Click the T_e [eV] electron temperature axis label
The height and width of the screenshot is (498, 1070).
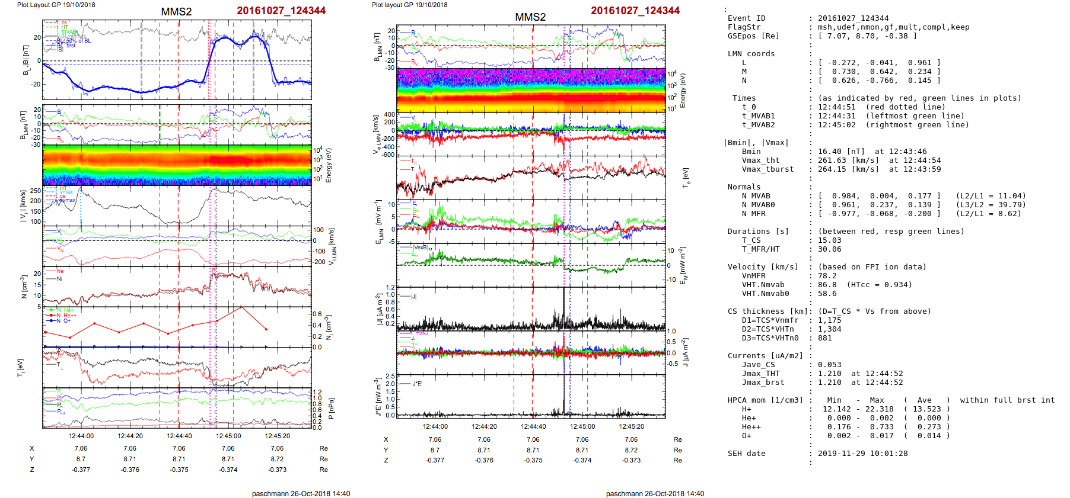686,178
